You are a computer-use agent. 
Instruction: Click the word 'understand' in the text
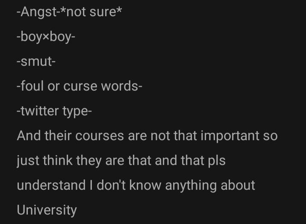point(51,185)
